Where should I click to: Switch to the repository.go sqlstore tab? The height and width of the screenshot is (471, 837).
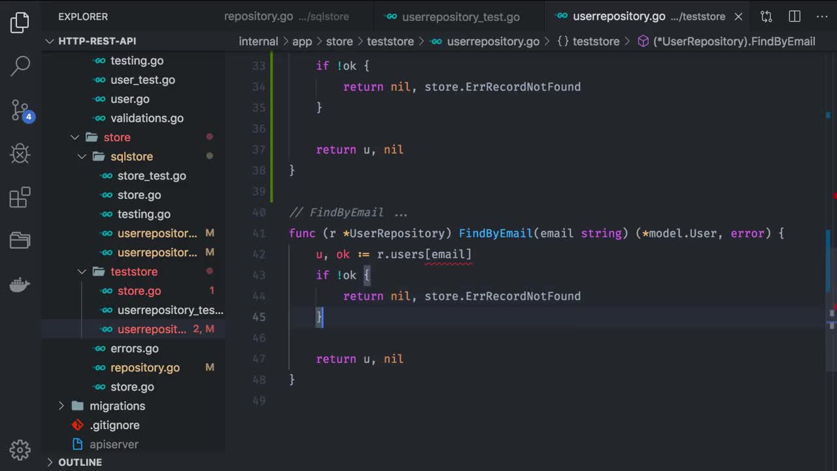pos(286,16)
